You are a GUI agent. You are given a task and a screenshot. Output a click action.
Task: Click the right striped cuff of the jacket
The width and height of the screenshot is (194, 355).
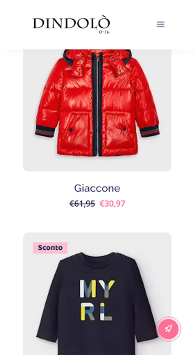coord(149,131)
